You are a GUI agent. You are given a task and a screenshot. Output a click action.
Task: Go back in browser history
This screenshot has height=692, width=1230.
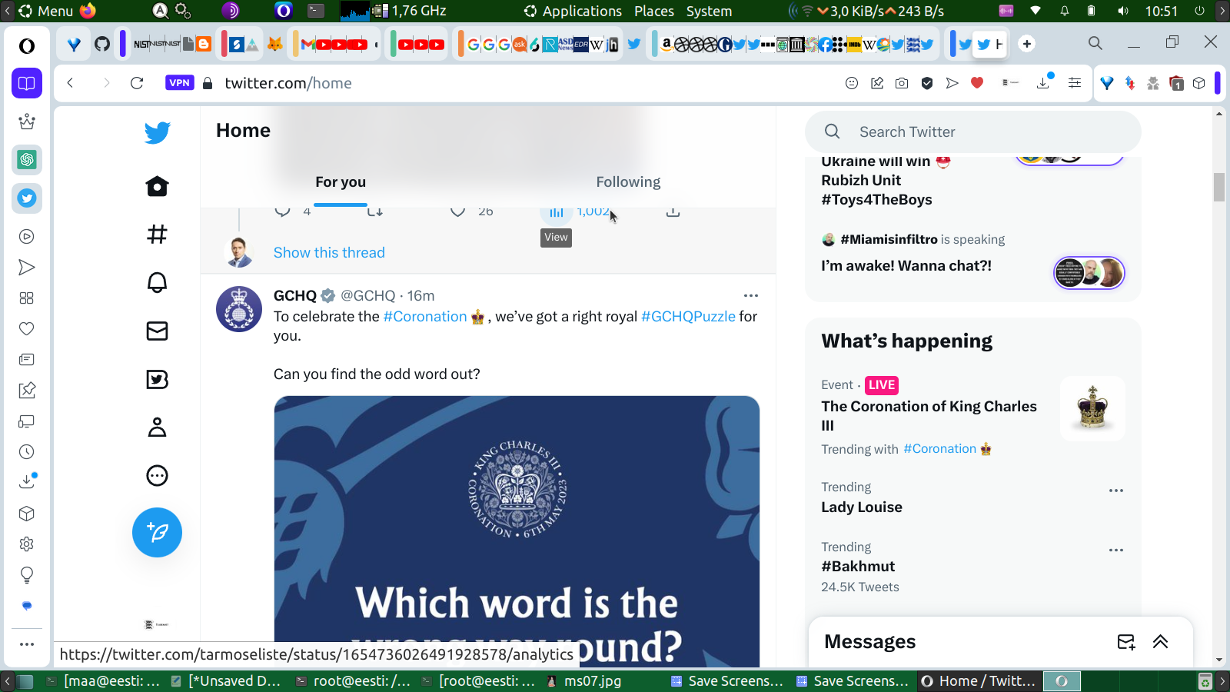70,83
